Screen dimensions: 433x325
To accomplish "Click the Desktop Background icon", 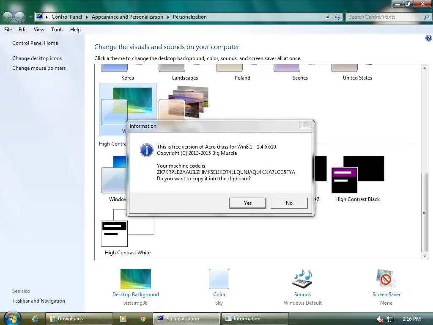I will tap(136, 279).
